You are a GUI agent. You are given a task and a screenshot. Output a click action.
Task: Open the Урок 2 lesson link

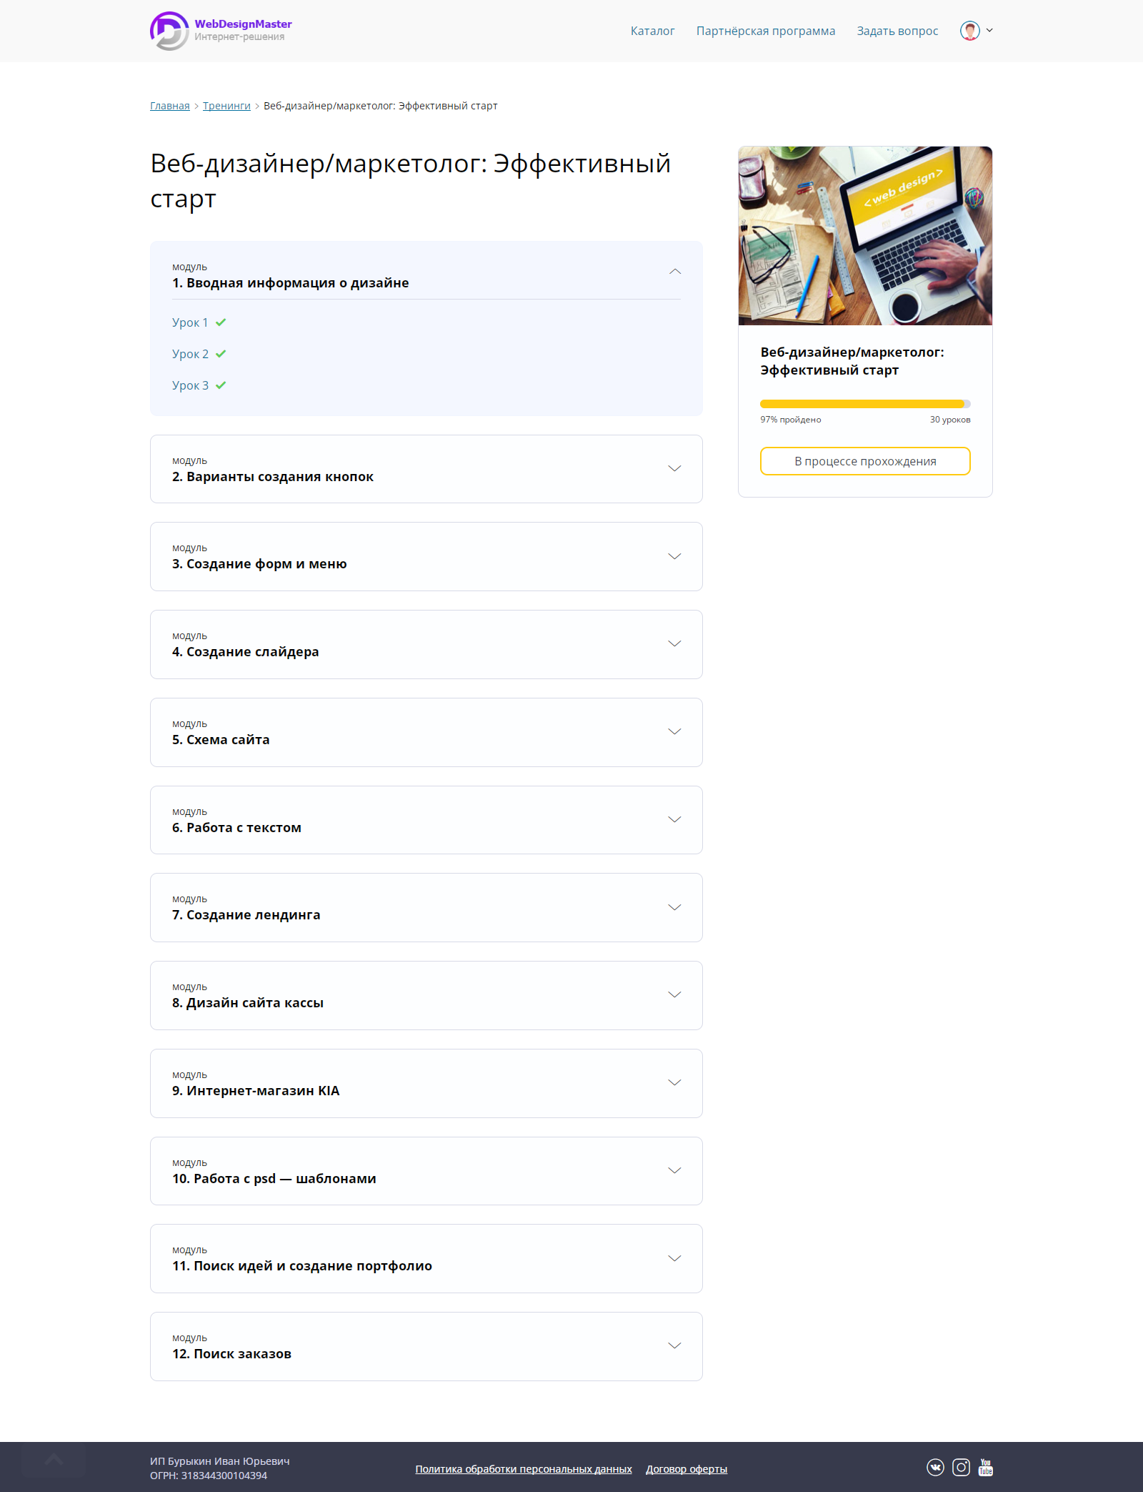click(191, 354)
